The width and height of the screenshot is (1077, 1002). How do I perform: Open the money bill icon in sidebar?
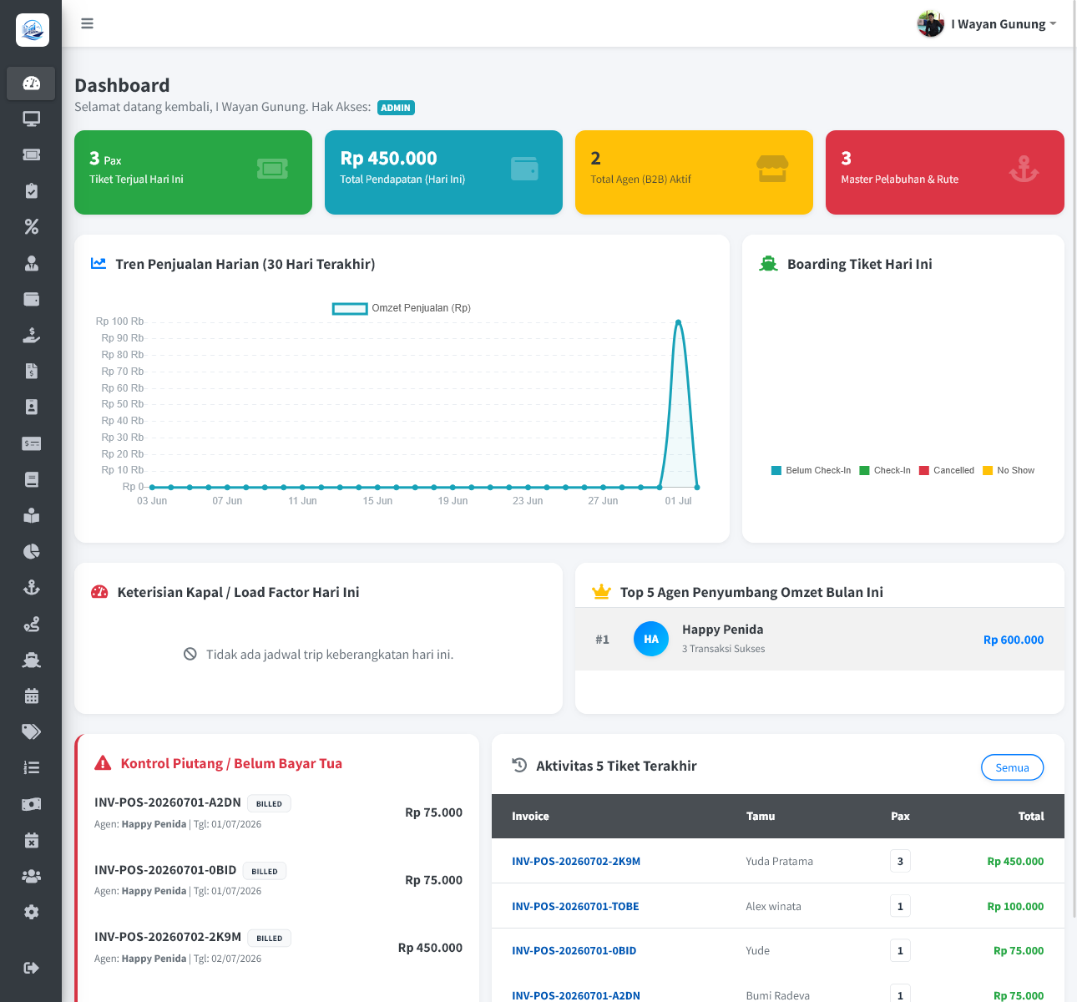click(x=31, y=804)
